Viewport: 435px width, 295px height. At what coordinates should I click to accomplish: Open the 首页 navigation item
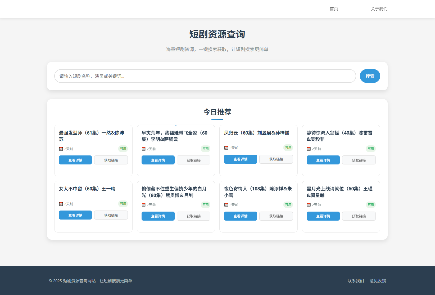pyautogui.click(x=334, y=9)
